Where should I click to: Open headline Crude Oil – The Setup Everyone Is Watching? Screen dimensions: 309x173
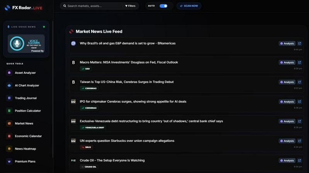pyautogui.click(x=112, y=160)
